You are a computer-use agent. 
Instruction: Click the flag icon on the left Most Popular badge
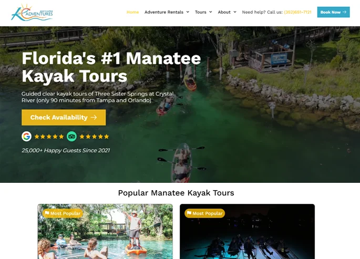pos(47,213)
